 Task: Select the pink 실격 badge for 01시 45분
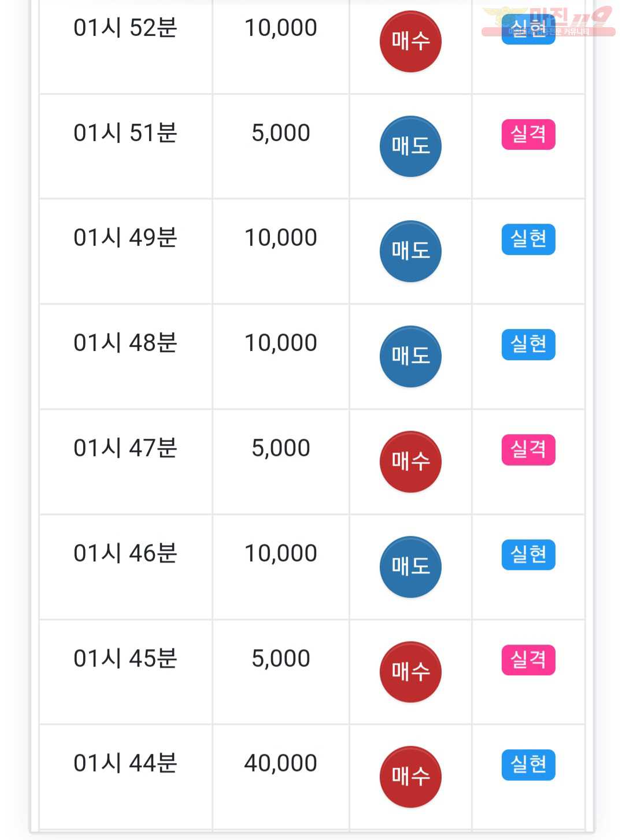tap(528, 660)
